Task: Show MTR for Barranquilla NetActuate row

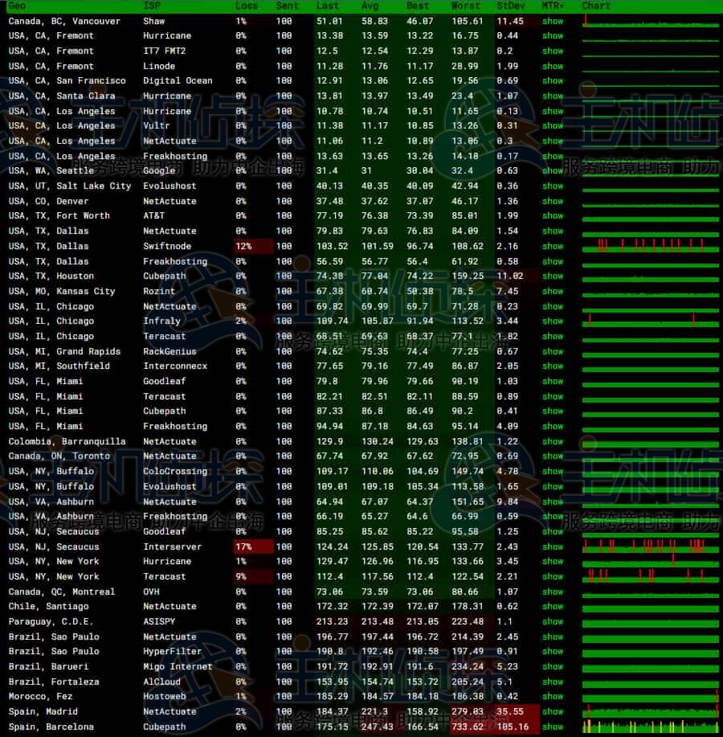Action: coord(553,442)
